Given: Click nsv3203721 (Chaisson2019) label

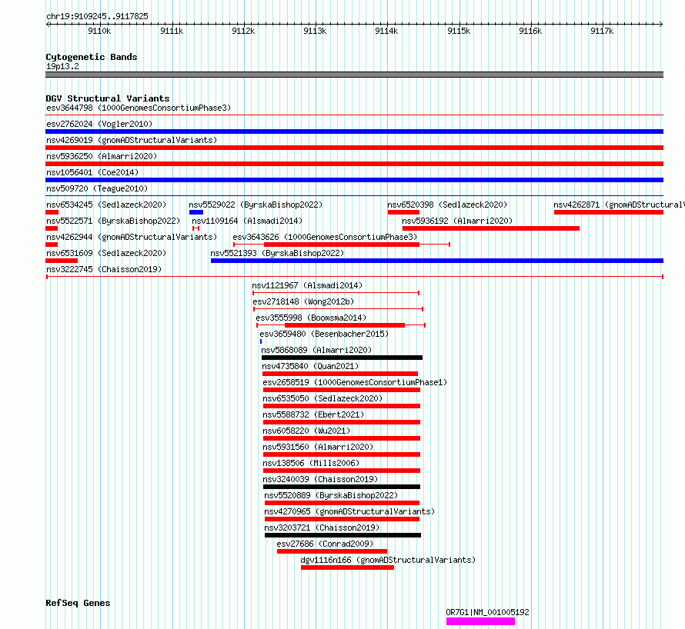Looking at the screenshot, I should click(322, 527).
